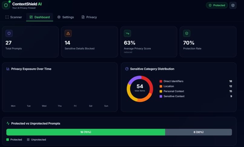Click the count 12 for Location
The width and height of the screenshot is (244, 147).
pos(230,86)
